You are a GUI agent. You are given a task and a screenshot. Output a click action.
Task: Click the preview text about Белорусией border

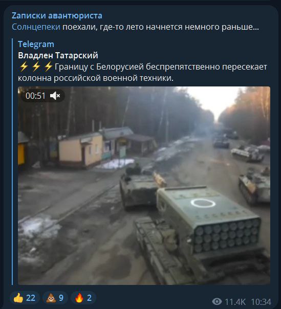[x=142, y=72]
